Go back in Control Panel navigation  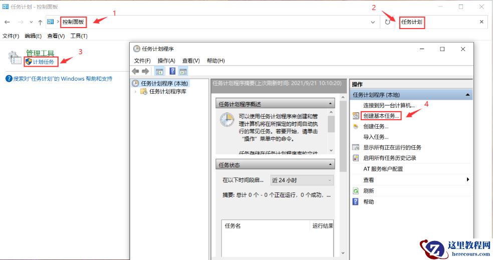[7, 22]
